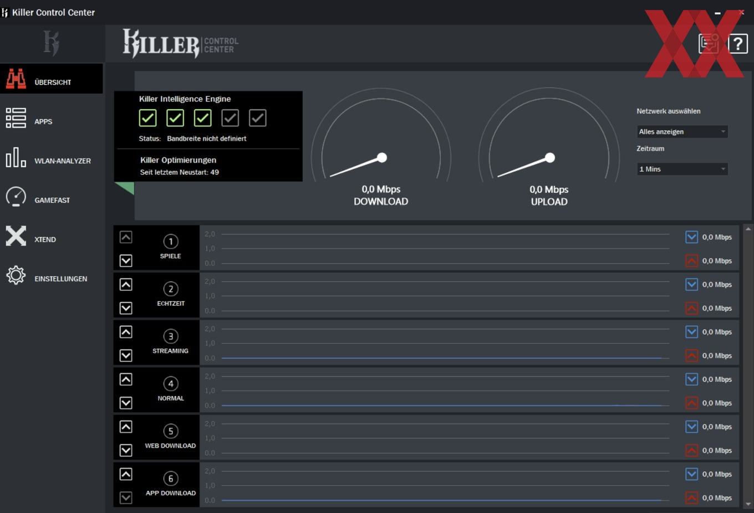The width and height of the screenshot is (754, 513).
Task: Open the Einstellungen gear icon
Action: [x=16, y=275]
